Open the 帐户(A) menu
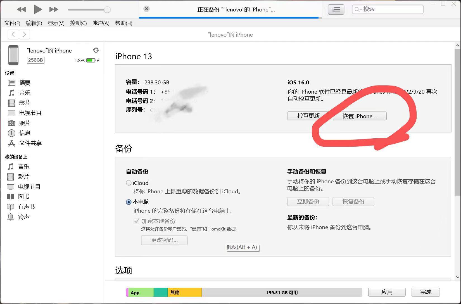 pos(101,23)
